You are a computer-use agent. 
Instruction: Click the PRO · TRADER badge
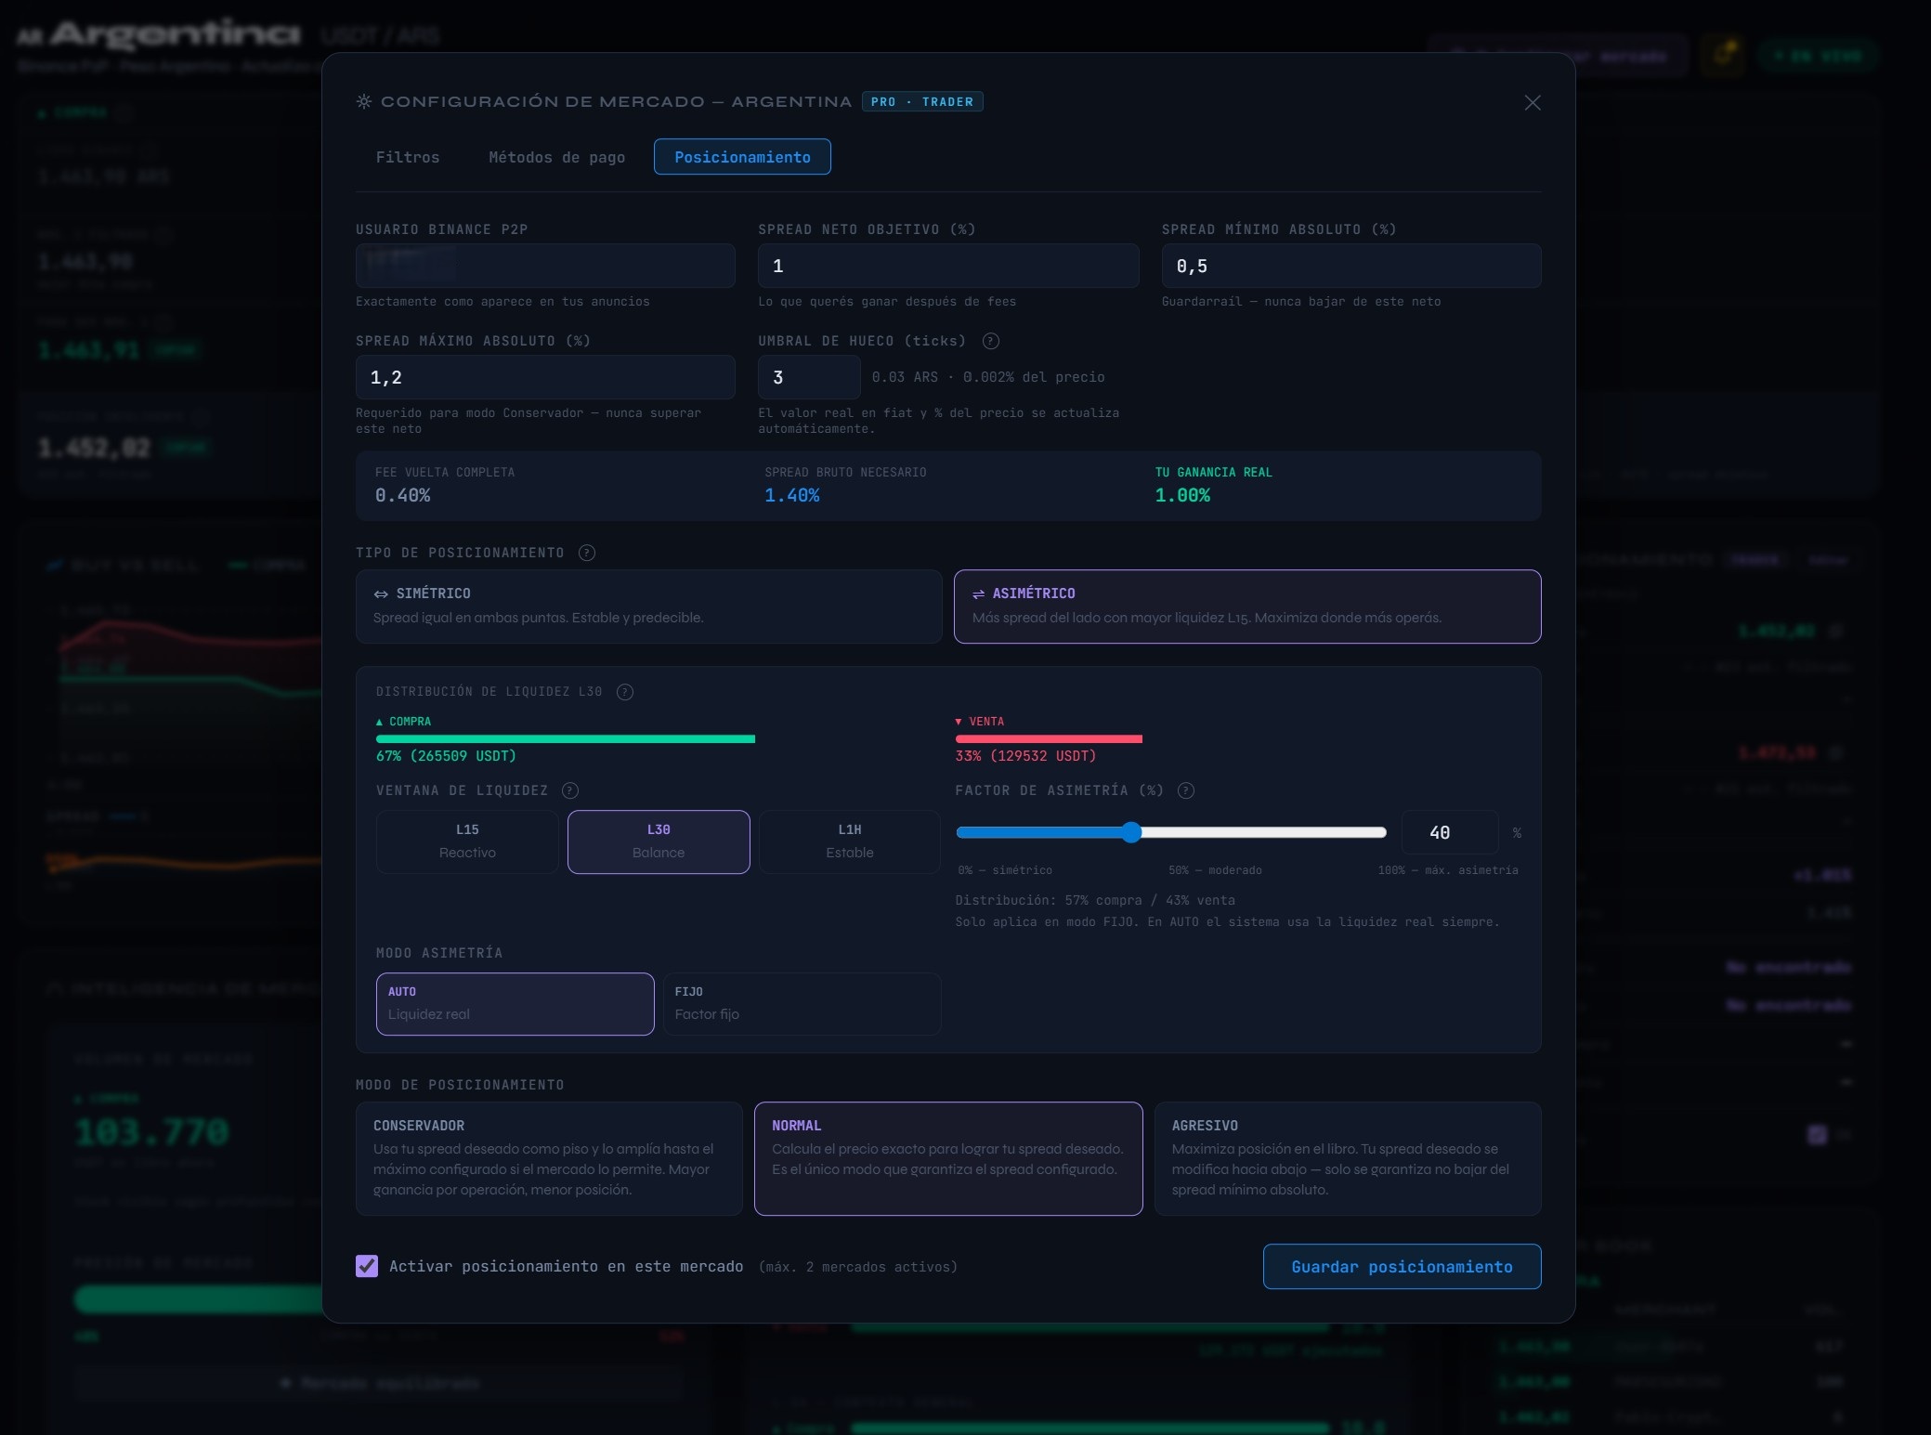(921, 102)
